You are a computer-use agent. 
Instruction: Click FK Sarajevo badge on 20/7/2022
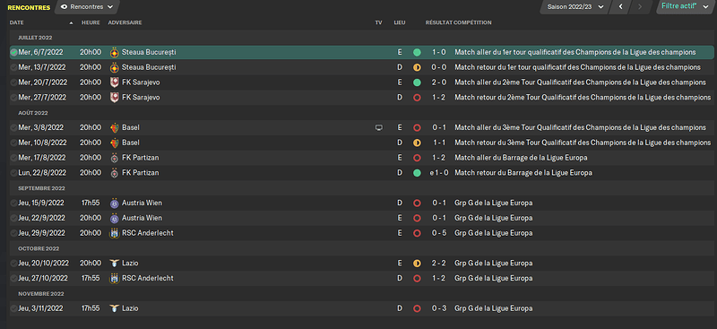point(115,82)
